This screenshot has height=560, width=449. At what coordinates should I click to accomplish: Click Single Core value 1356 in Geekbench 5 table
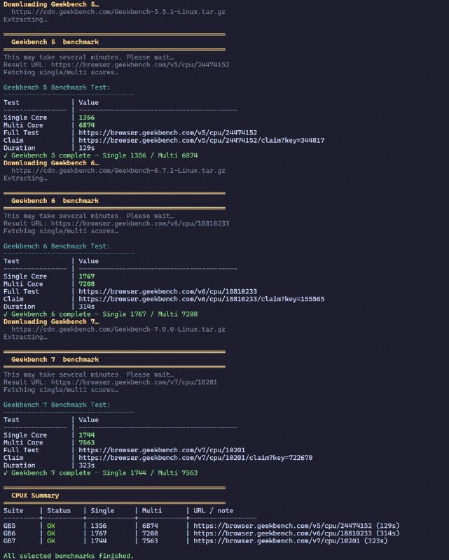87,118
